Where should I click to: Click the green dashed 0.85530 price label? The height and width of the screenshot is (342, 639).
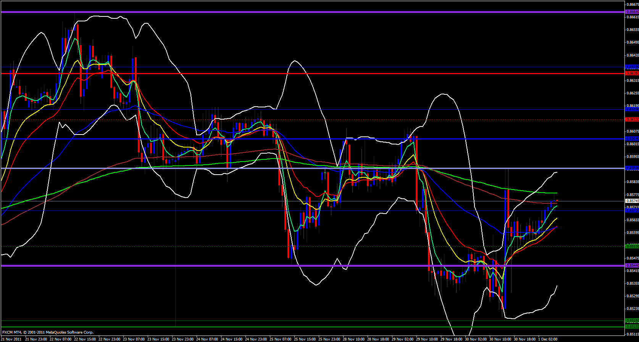(632, 246)
